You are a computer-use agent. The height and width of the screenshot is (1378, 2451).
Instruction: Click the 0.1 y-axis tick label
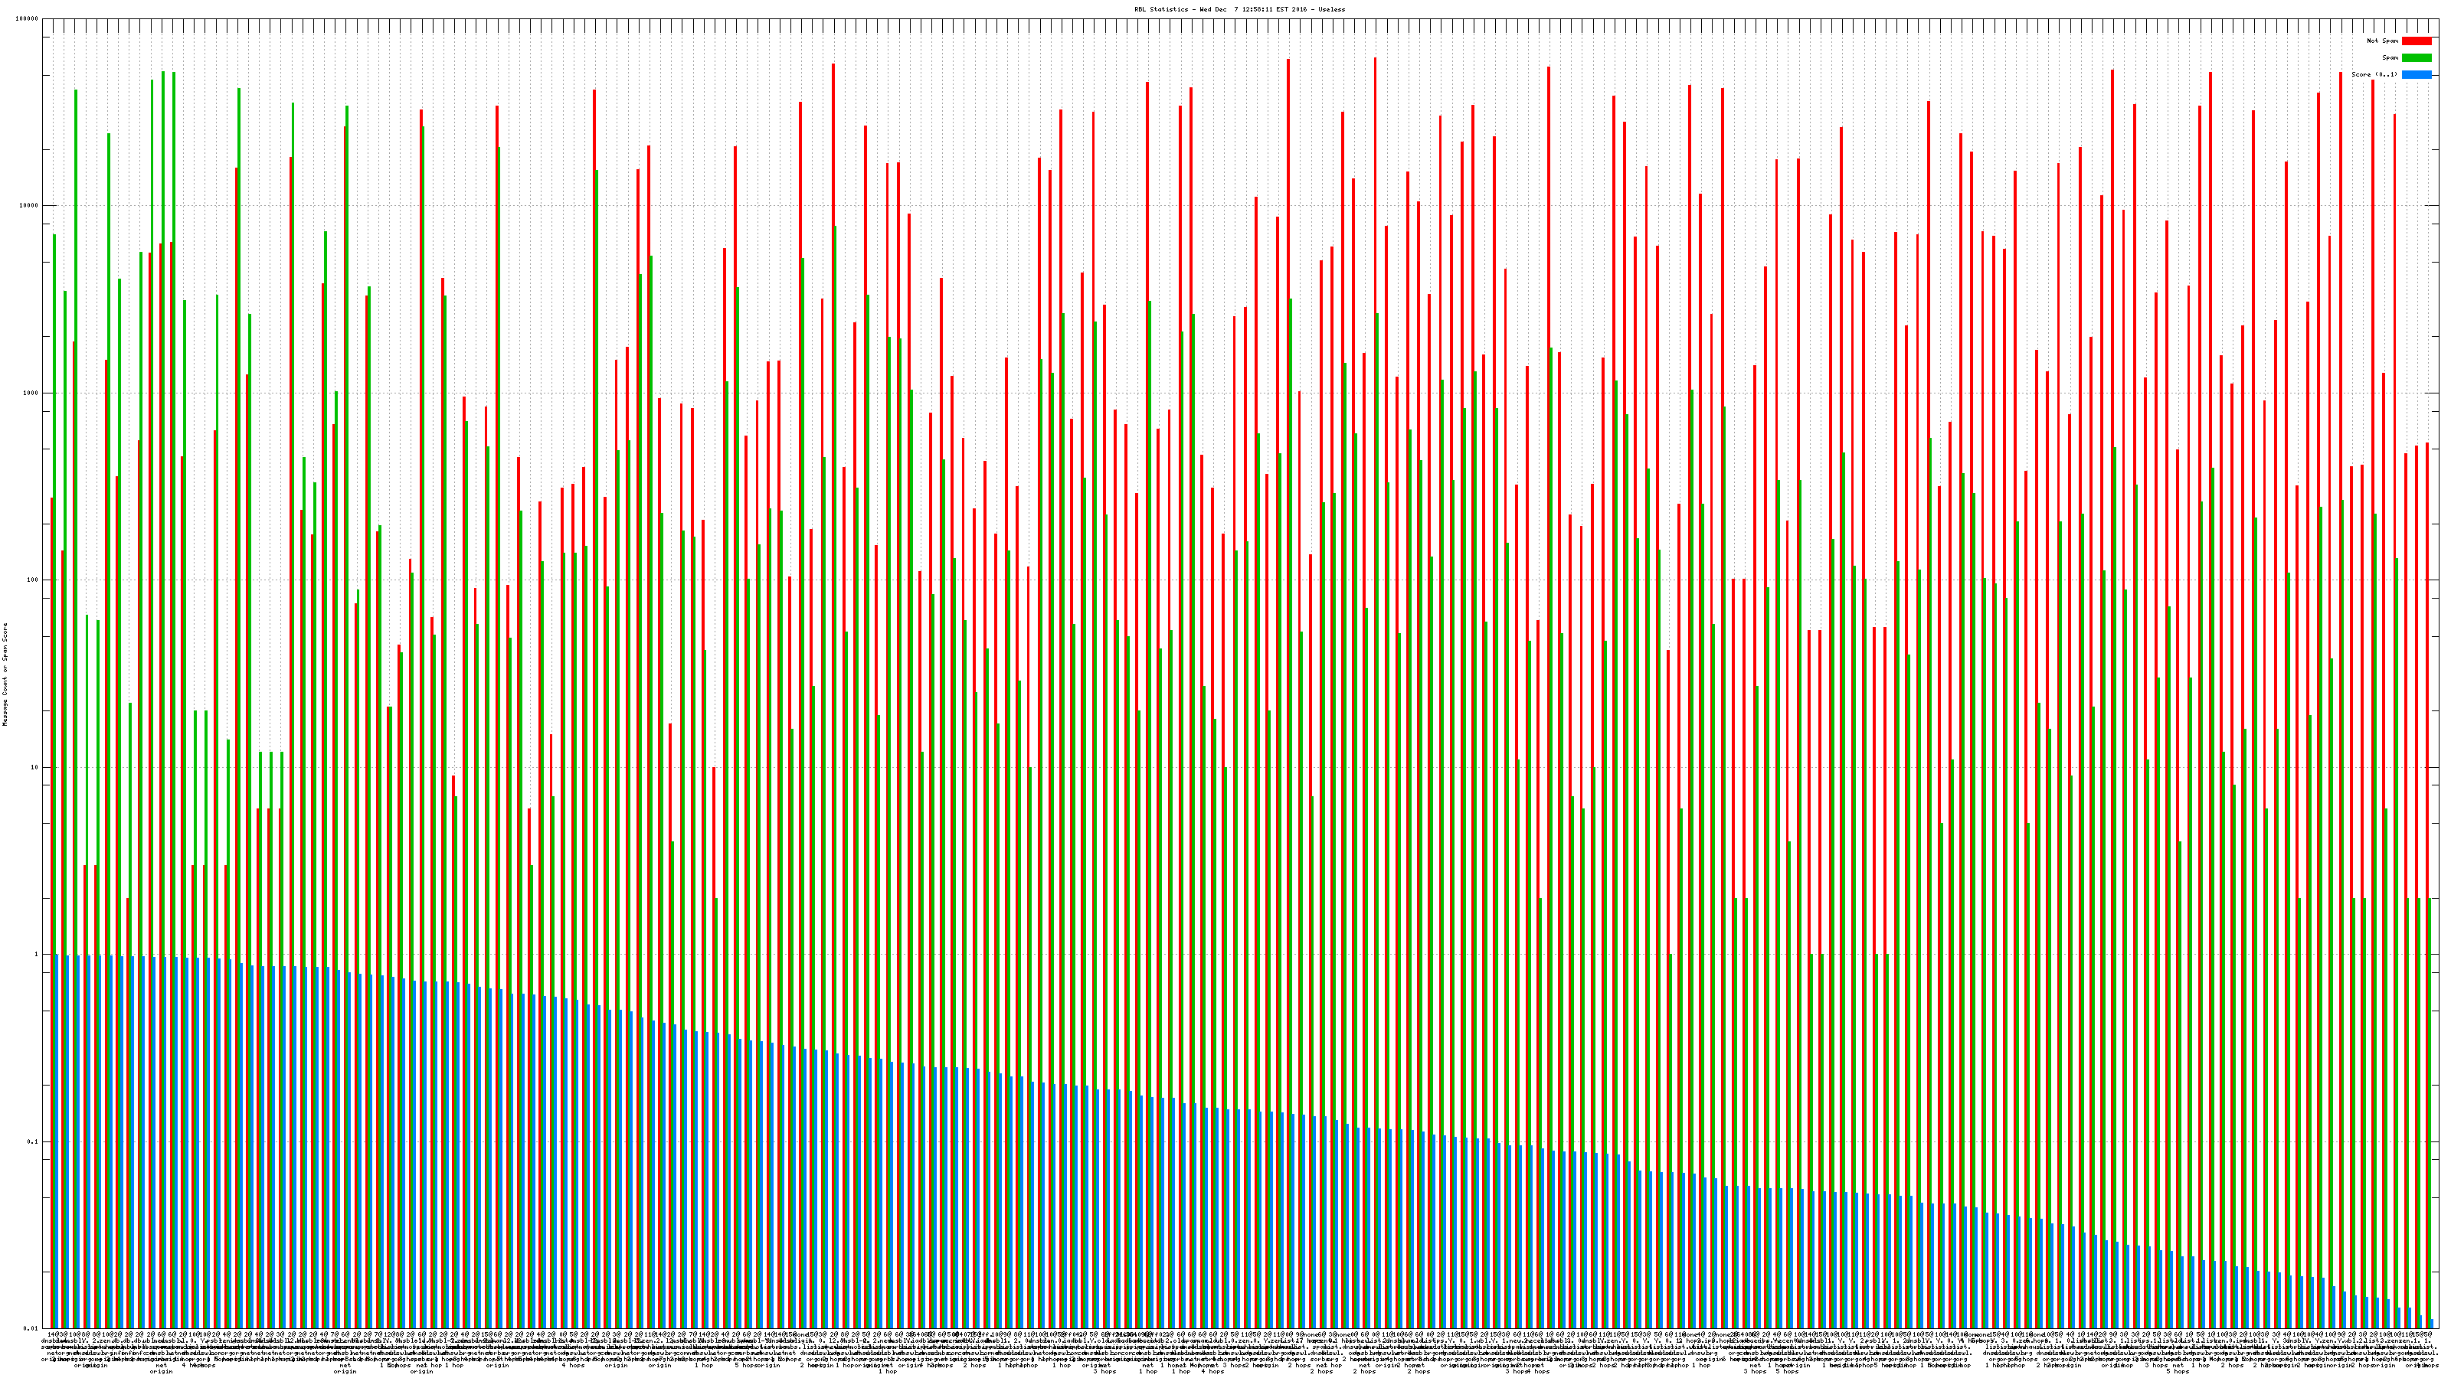pos(33,1142)
